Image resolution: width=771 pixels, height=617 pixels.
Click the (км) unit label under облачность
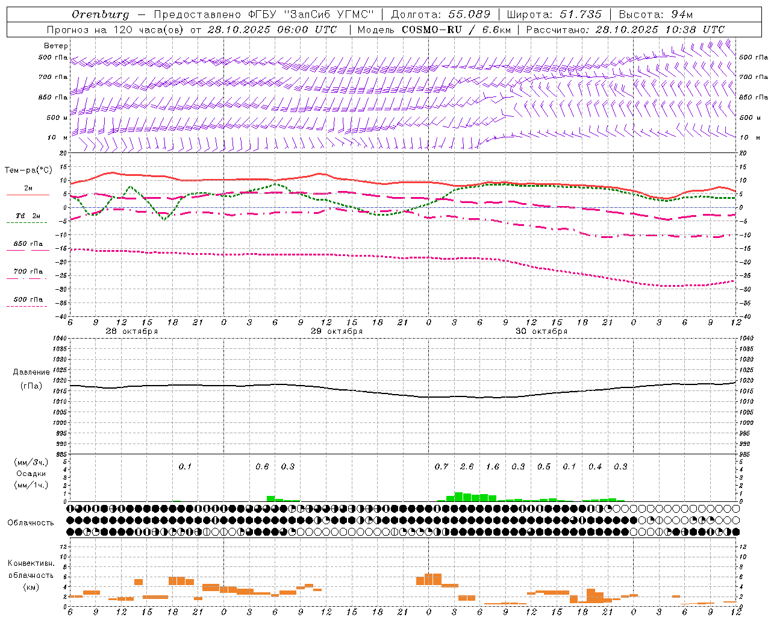pos(31,587)
